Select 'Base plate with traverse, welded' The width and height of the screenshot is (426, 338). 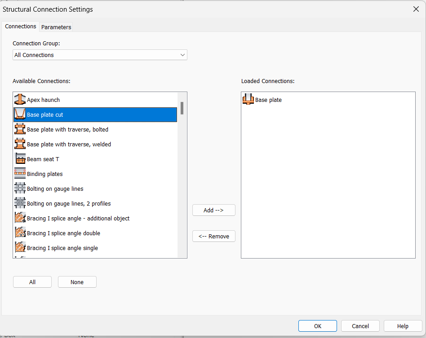tap(95, 144)
